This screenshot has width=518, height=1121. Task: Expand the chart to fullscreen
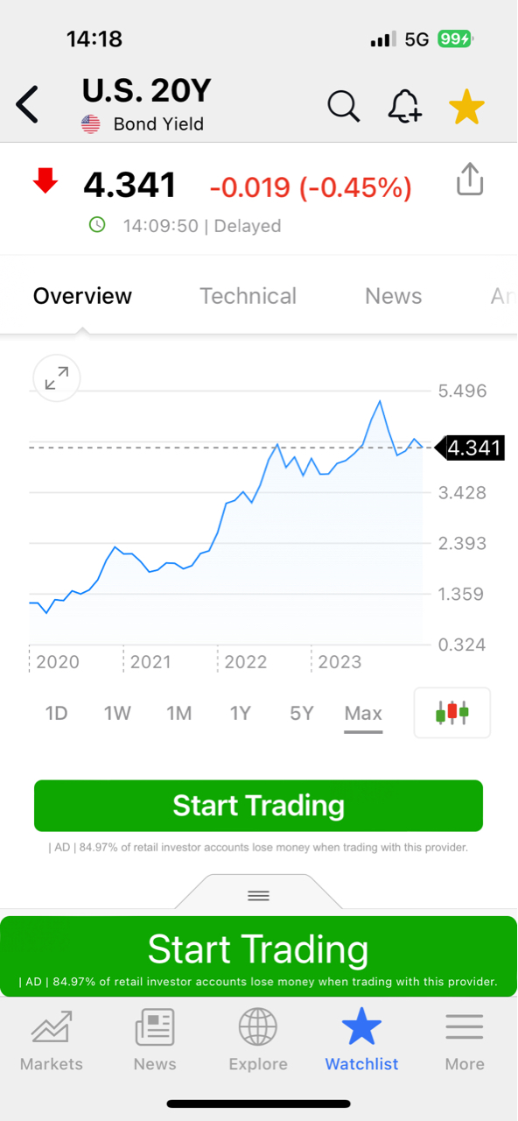56,378
